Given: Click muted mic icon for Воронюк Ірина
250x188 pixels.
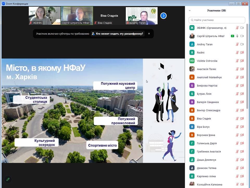Looking at the screenshot, I should 237,135.
